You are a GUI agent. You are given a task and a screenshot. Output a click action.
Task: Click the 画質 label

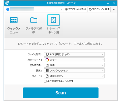click(39, 70)
